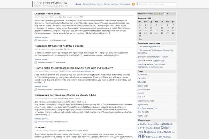Open 0 комментариев link with 527 просмотров

pos(44,63)
